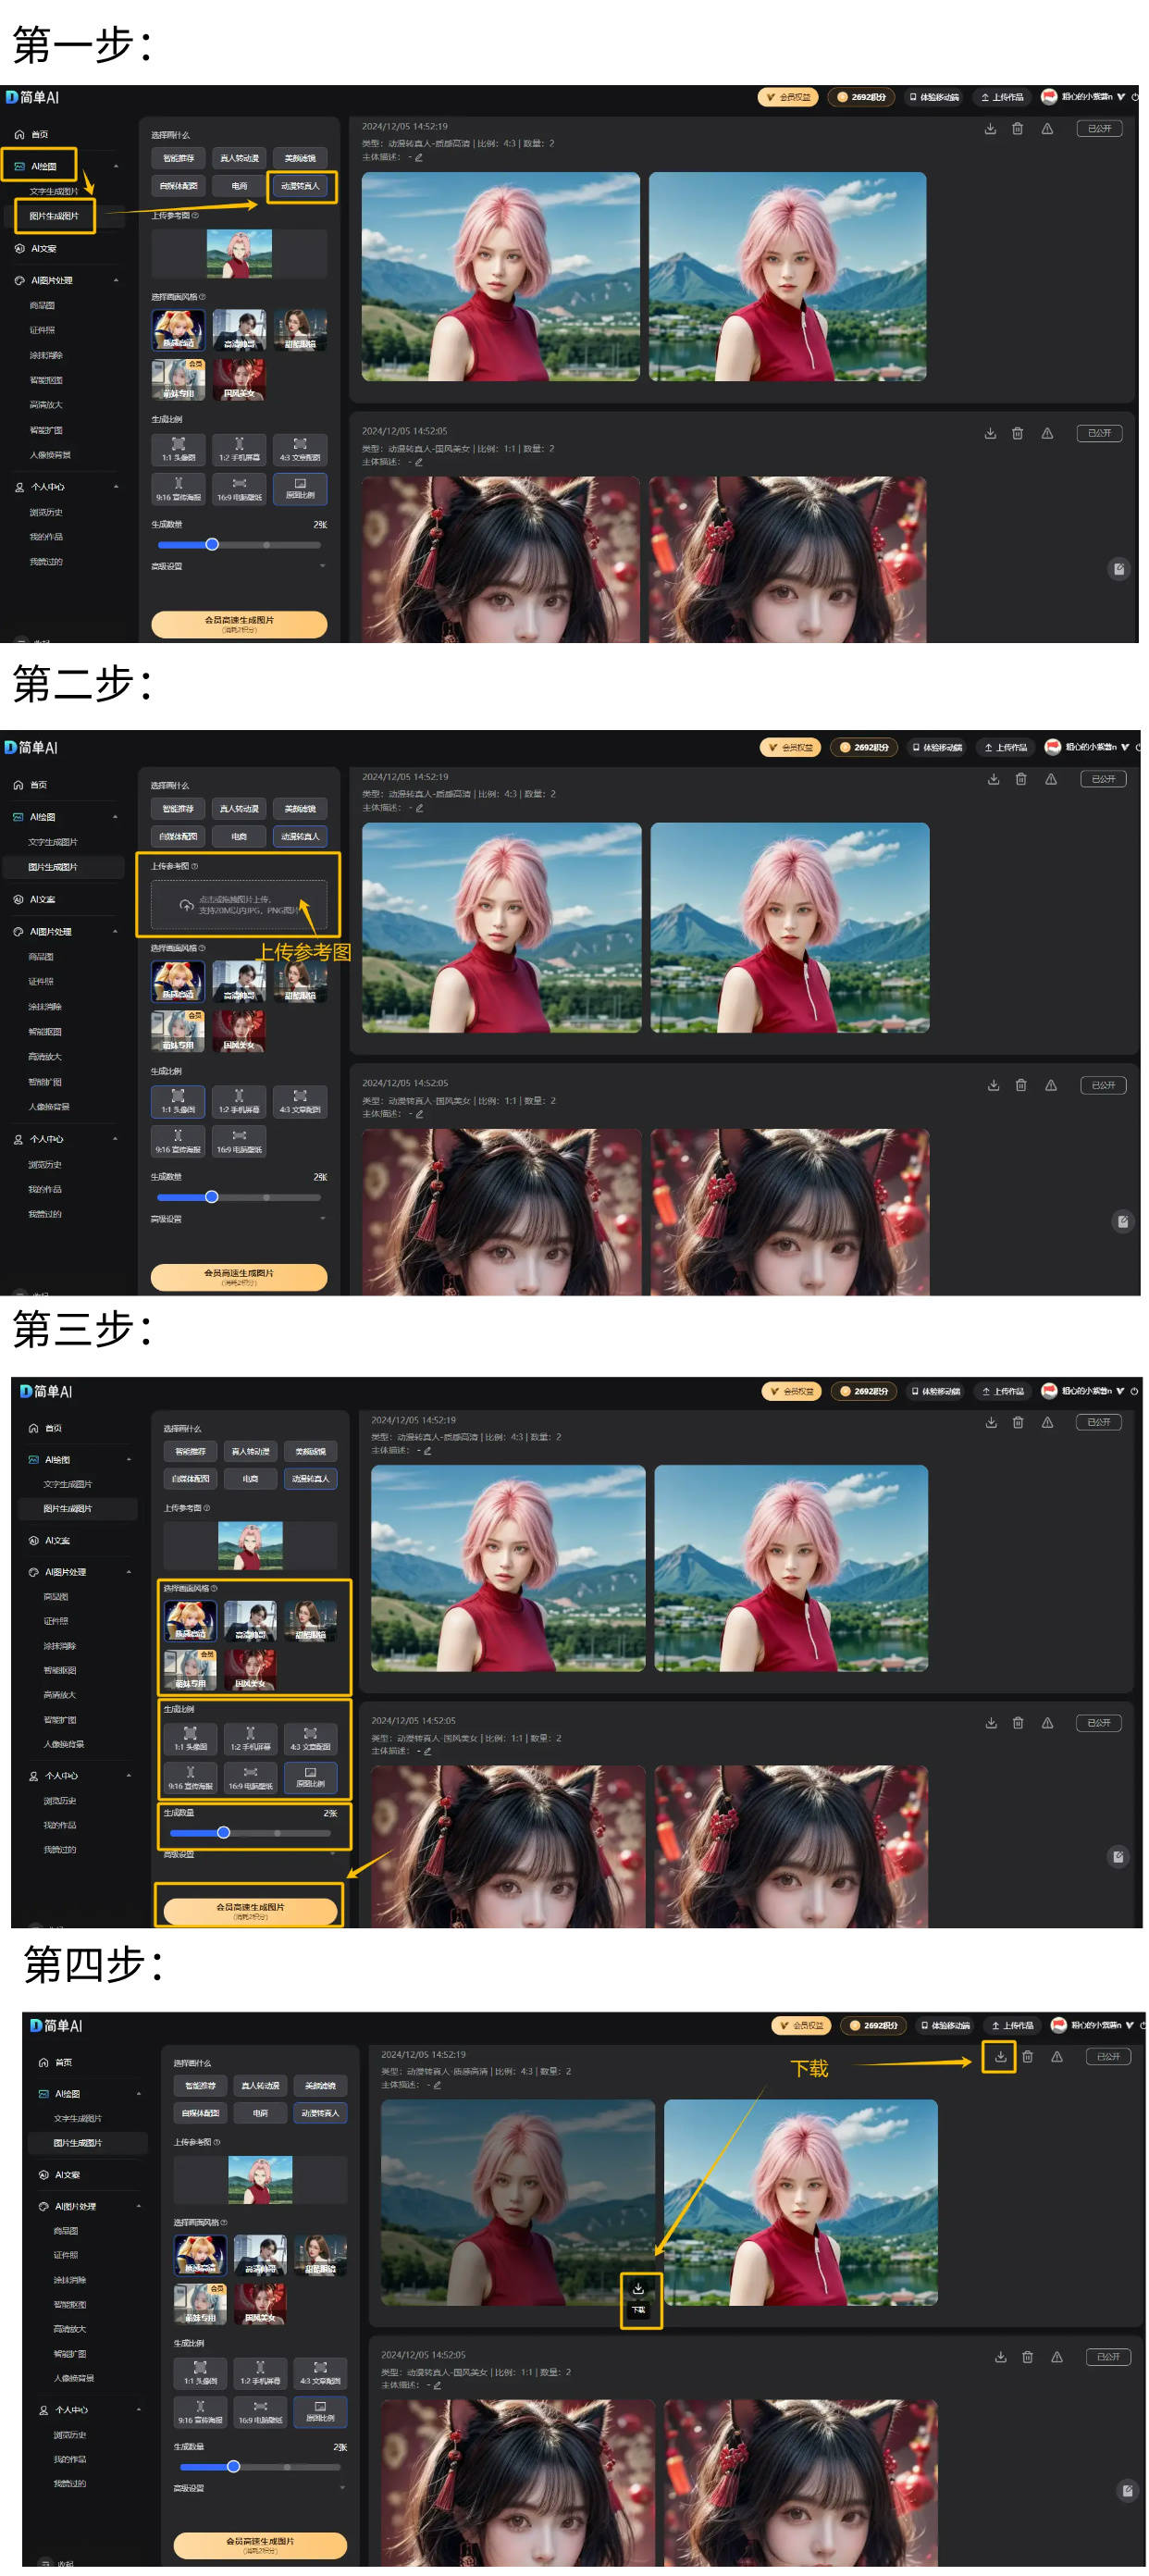In step one, click the floating note icon at right edge
Image resolution: width=1149 pixels, height=2576 pixels.
coord(1118,569)
